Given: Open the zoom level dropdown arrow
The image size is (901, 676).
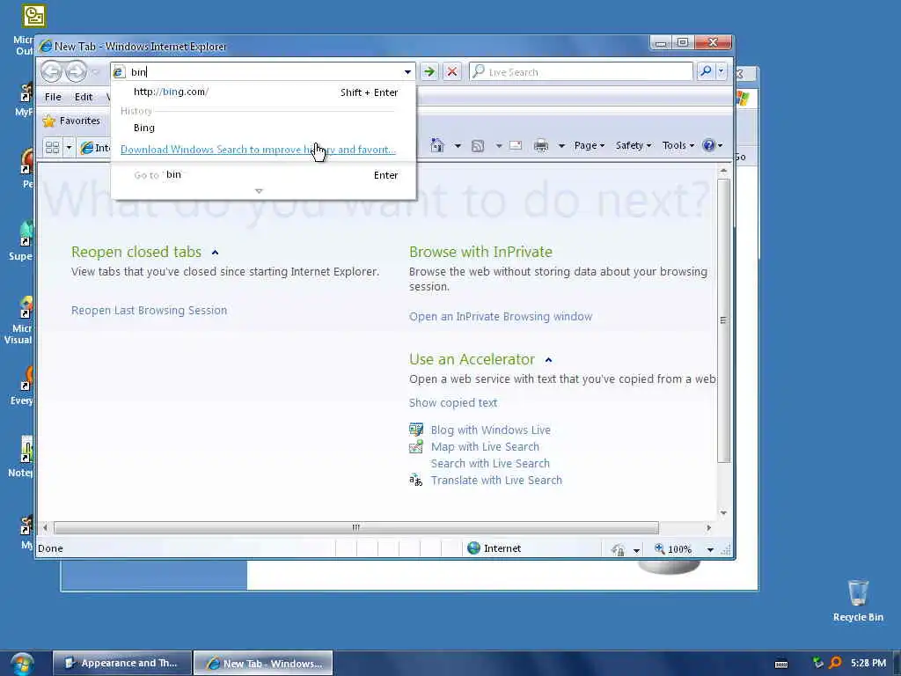Looking at the screenshot, I should pos(710,549).
